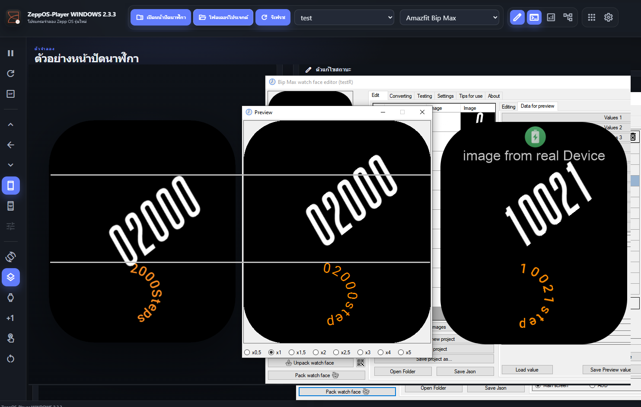The width and height of the screenshot is (641, 407).
Task: Click the screen rotation icon
Action: coord(11,257)
